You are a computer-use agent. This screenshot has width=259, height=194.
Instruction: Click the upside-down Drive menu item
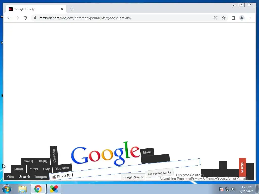pos(43,161)
